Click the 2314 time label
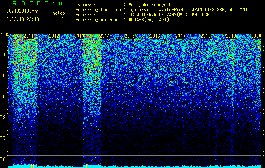This screenshot has height=168, width=265. click(104, 36)
